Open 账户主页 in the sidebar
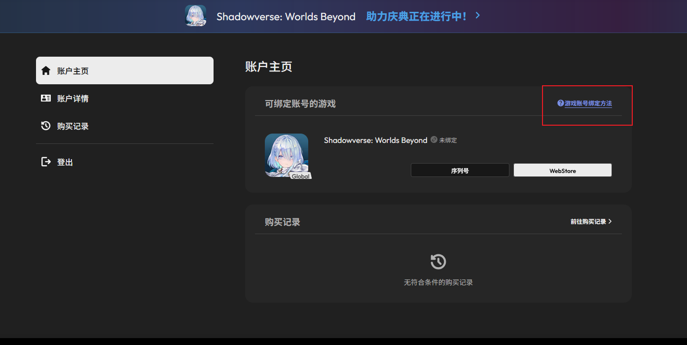 pyautogui.click(x=125, y=70)
